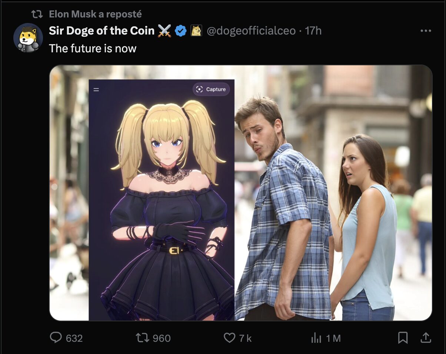Image resolution: width=446 pixels, height=354 pixels.
Task: Bookmark this post
Action: click(x=403, y=337)
